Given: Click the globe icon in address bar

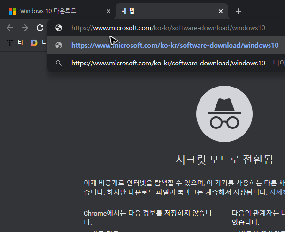Looking at the screenshot, I should (x=59, y=28).
